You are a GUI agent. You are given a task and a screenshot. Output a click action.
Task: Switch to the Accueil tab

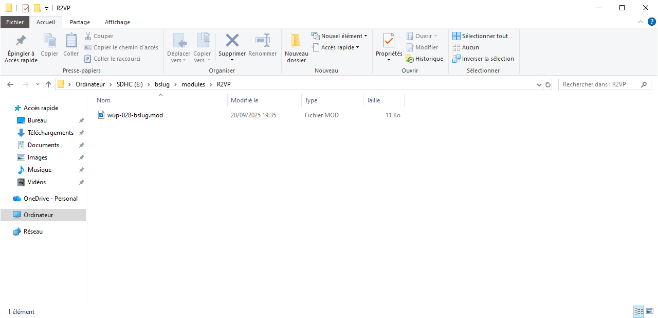click(46, 22)
